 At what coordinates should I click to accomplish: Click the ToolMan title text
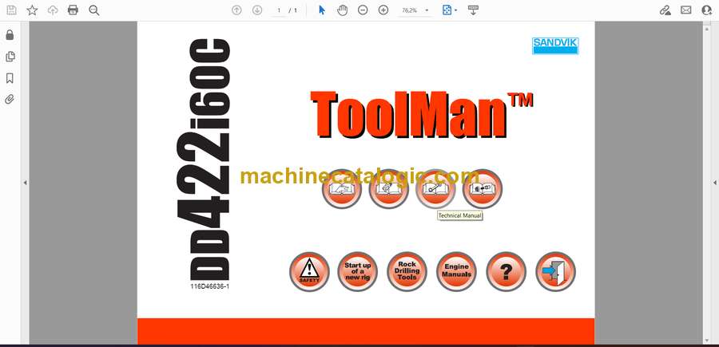point(421,114)
